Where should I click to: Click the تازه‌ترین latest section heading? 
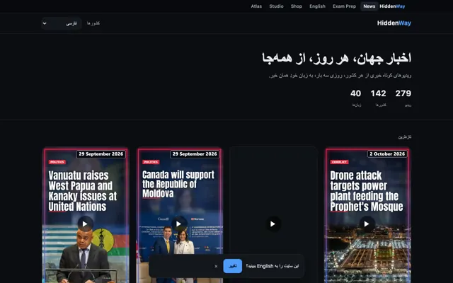[405, 137]
